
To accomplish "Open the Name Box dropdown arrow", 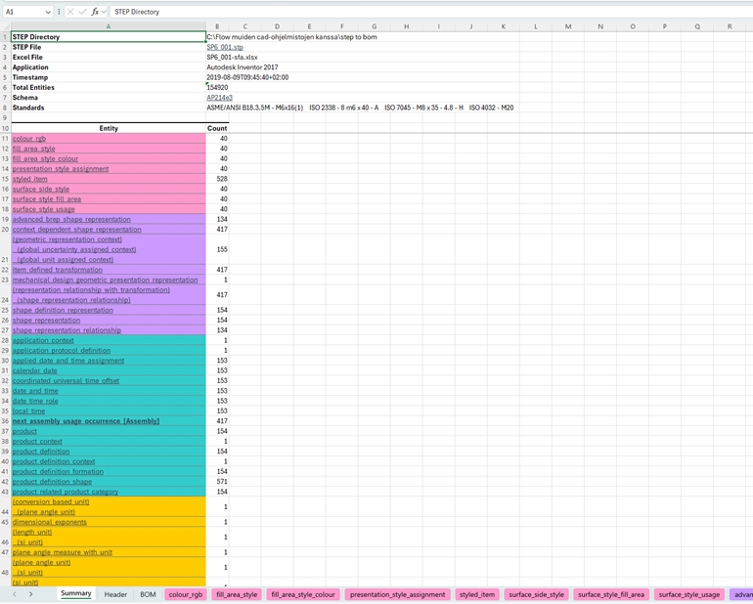I will 48,12.
